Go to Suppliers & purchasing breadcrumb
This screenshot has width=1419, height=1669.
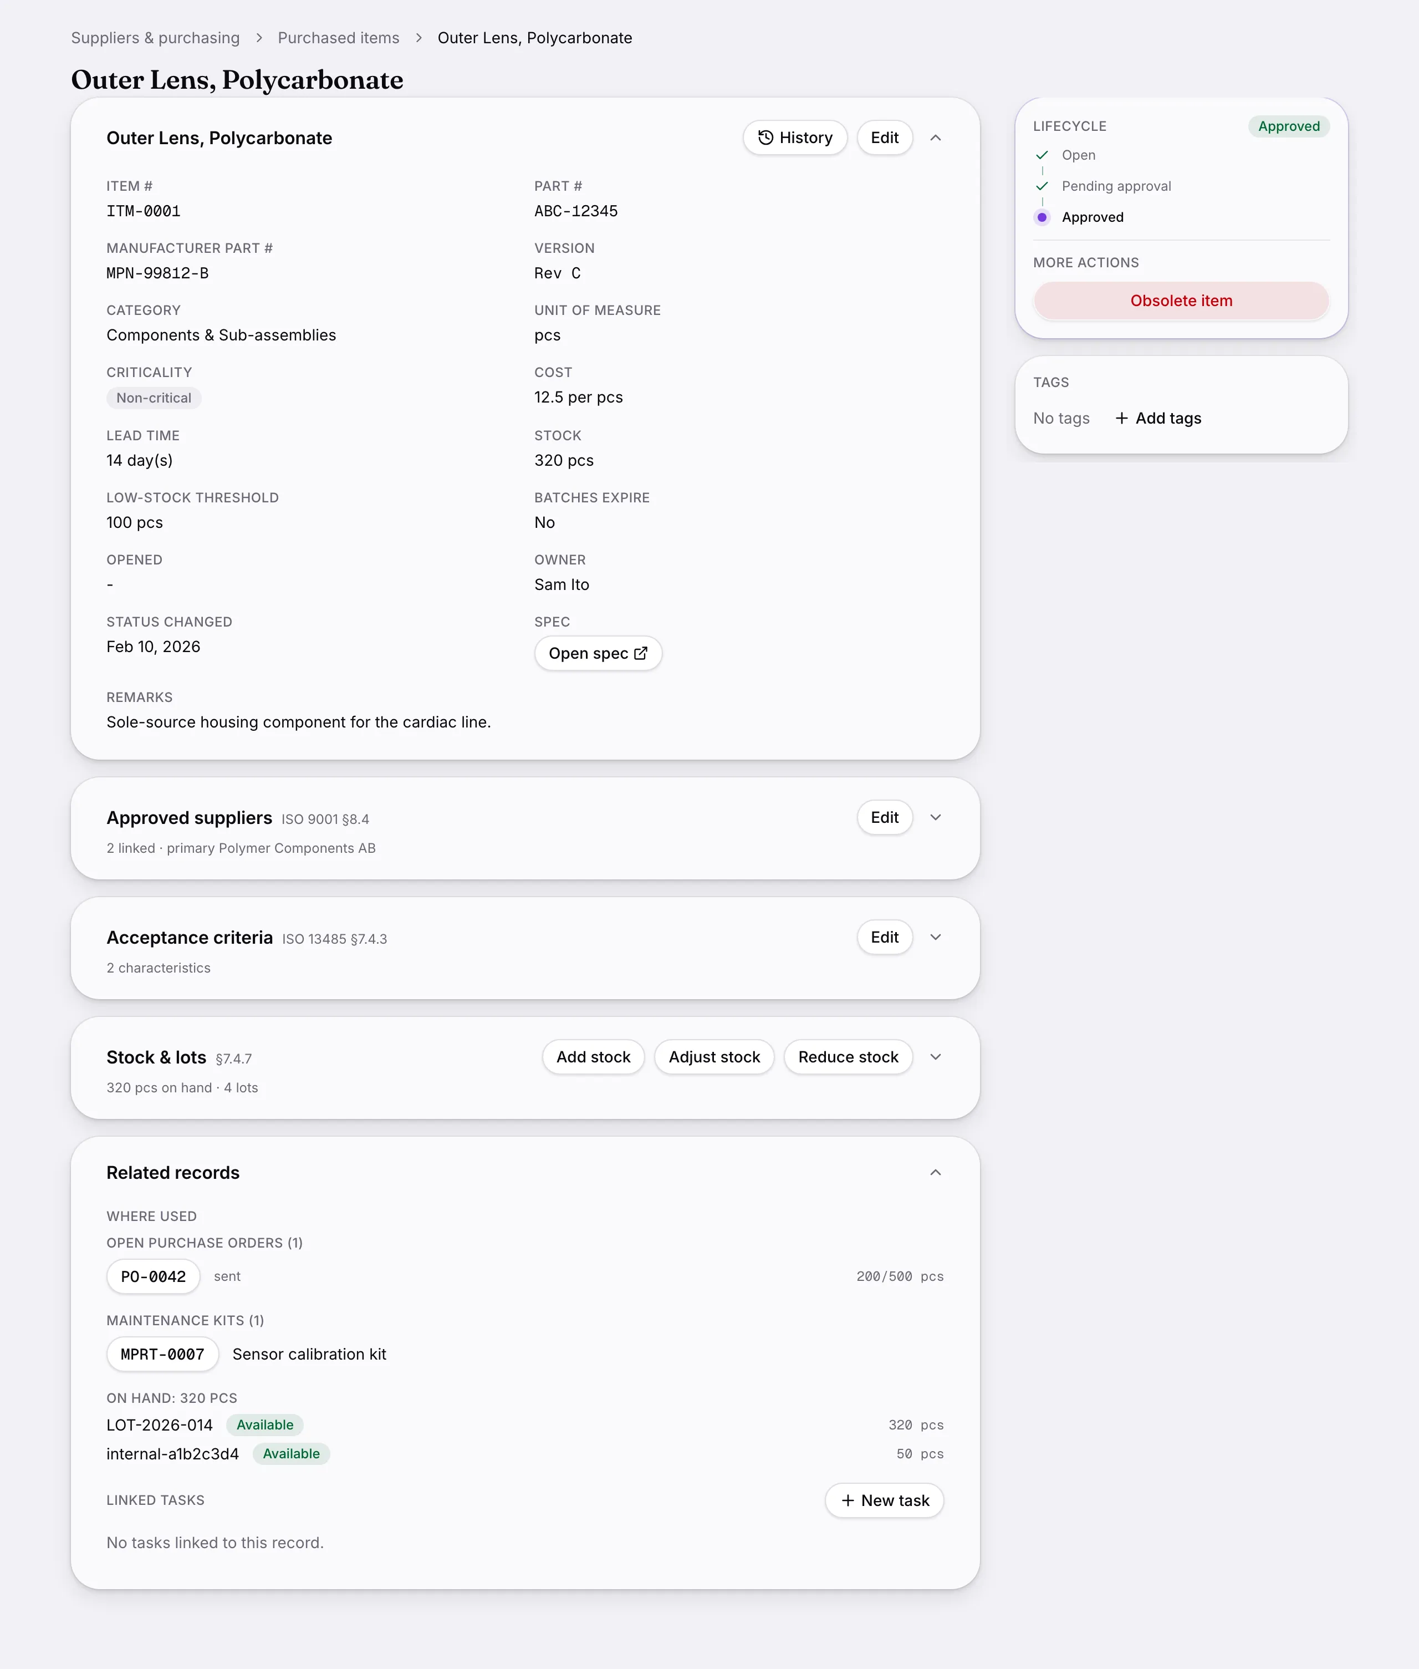155,38
